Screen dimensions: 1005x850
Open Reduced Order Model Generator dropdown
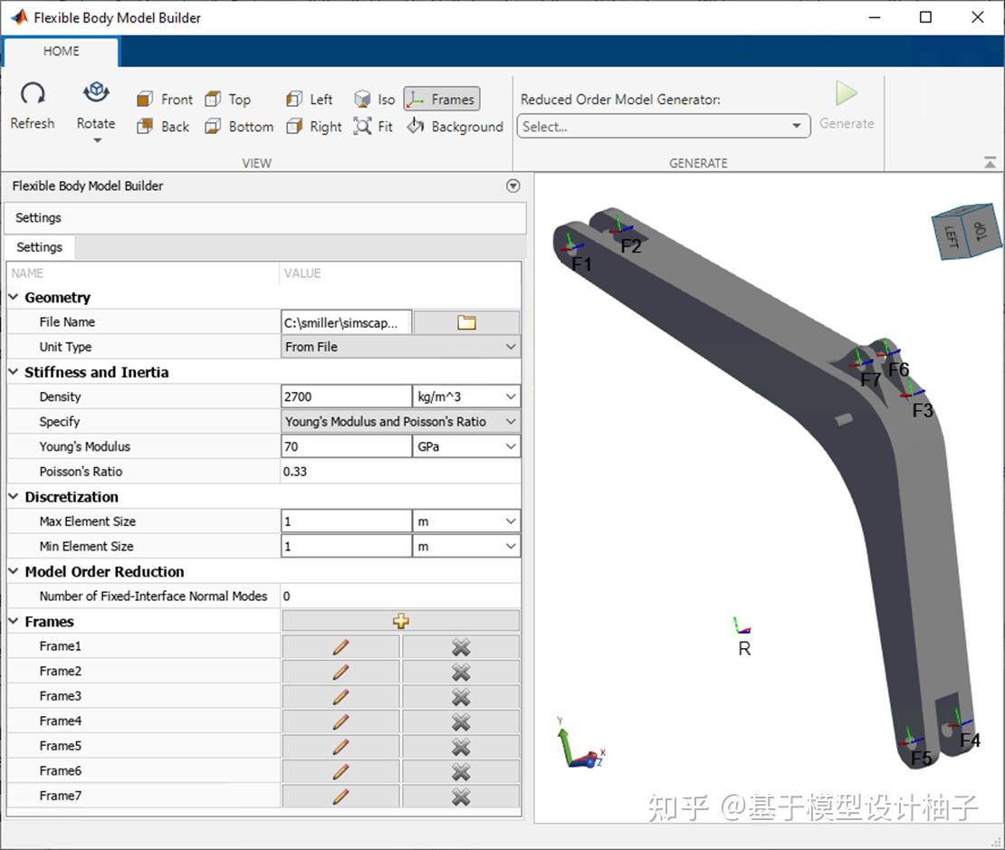[663, 127]
